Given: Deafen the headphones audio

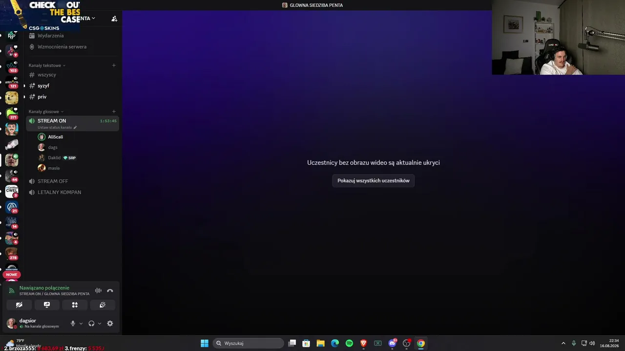Looking at the screenshot, I should click(x=91, y=323).
